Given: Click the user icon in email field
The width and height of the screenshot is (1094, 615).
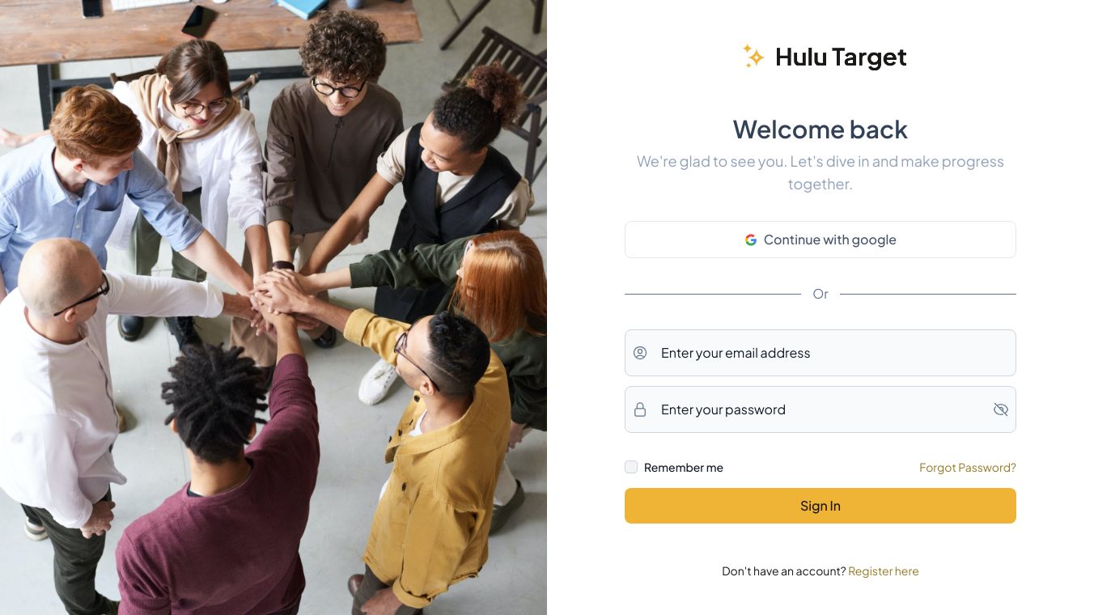Looking at the screenshot, I should [640, 353].
